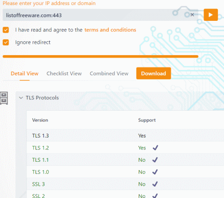Click the checkmark icon in the TLS 1.1 row
The width and height of the screenshot is (224, 198).
[155, 160]
